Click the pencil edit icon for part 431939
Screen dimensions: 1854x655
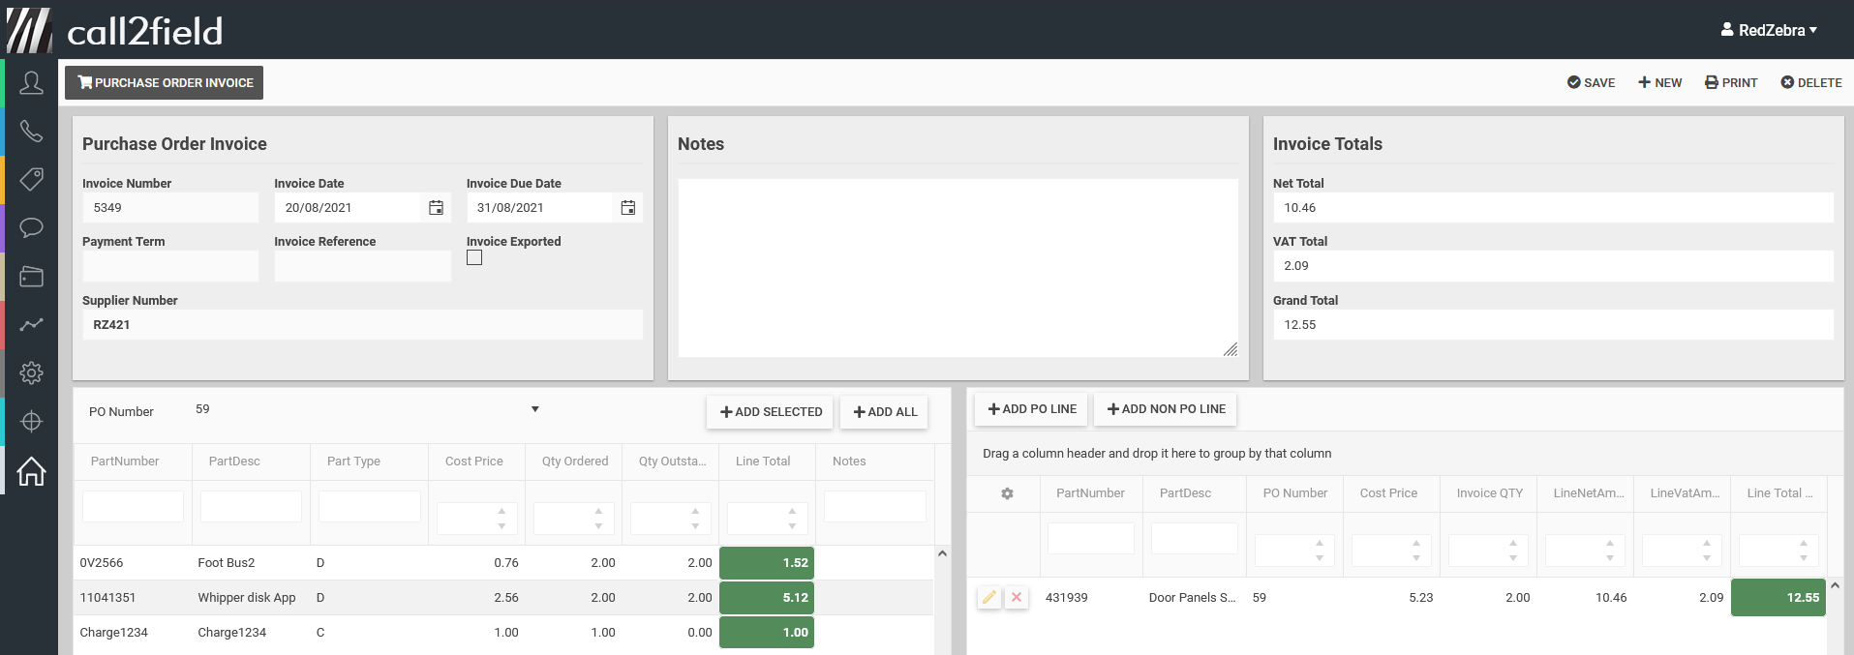988,598
